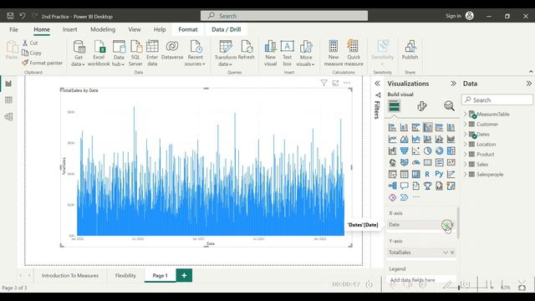This screenshot has height=301, width=535.
Task: Click Sign in
Action: (453, 16)
